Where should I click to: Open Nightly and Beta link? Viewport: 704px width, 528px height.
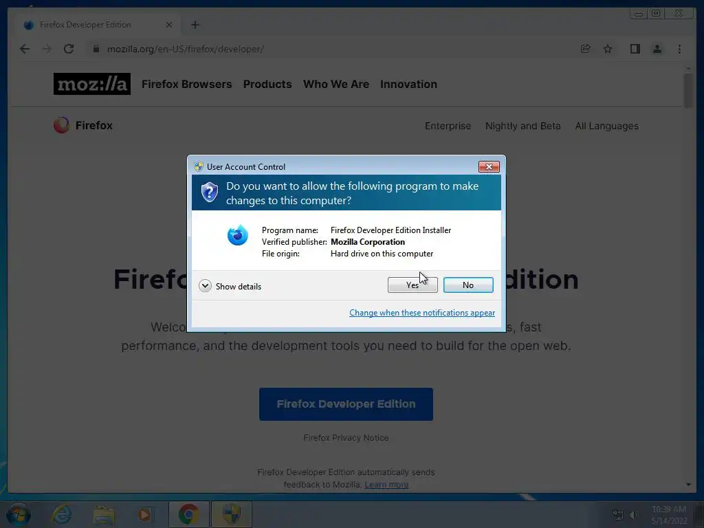point(522,126)
